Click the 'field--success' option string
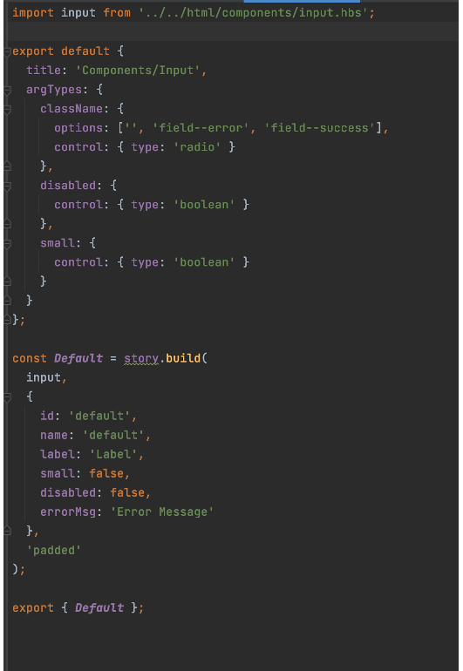The image size is (463, 671). [319, 128]
